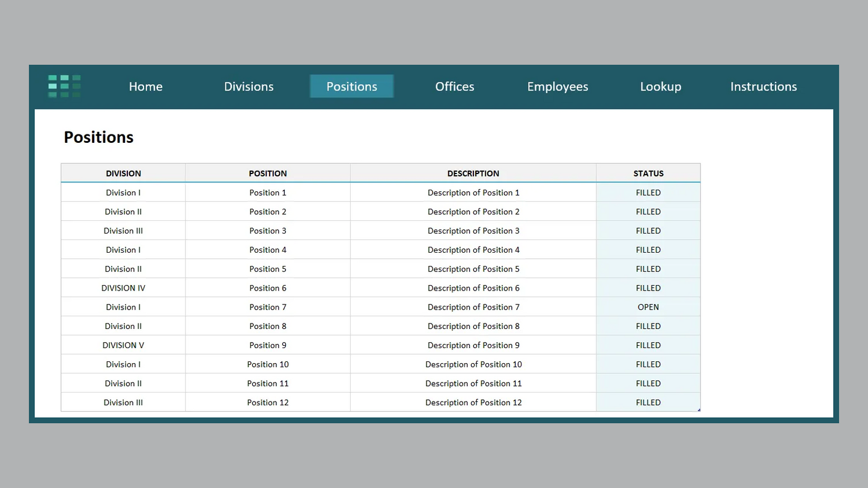Switch to the Lookup tab

pyautogui.click(x=660, y=86)
